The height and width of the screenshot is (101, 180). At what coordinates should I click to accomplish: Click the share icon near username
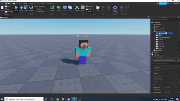pyautogui.click(x=170, y=3)
